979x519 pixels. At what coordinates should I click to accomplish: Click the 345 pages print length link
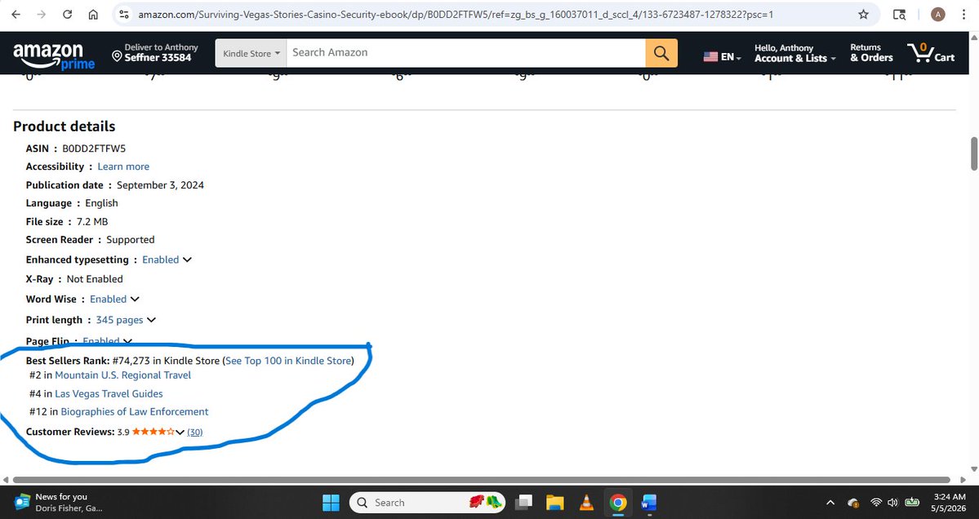pos(119,320)
